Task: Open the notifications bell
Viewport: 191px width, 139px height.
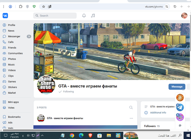Action: pos(84,16)
